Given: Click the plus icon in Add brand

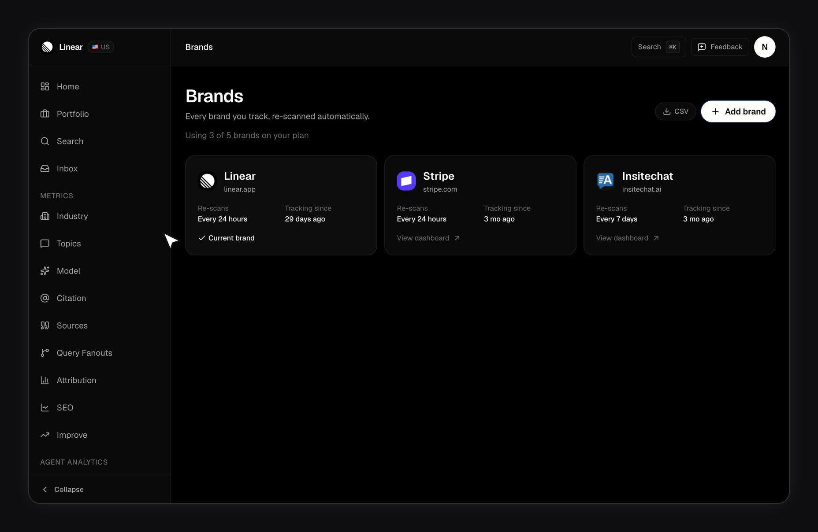Looking at the screenshot, I should coord(715,111).
